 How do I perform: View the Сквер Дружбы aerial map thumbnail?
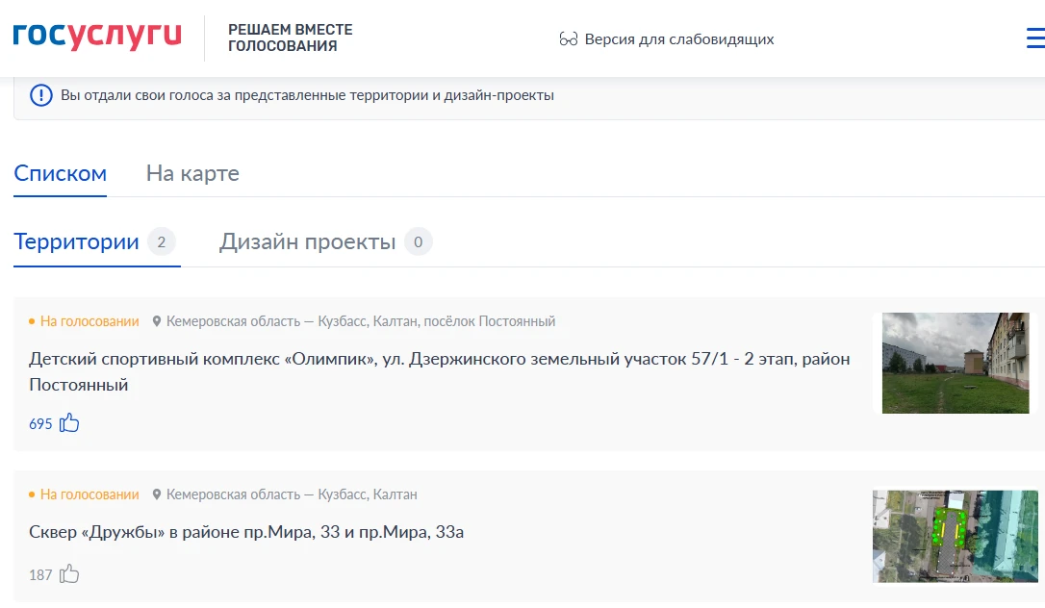956,536
